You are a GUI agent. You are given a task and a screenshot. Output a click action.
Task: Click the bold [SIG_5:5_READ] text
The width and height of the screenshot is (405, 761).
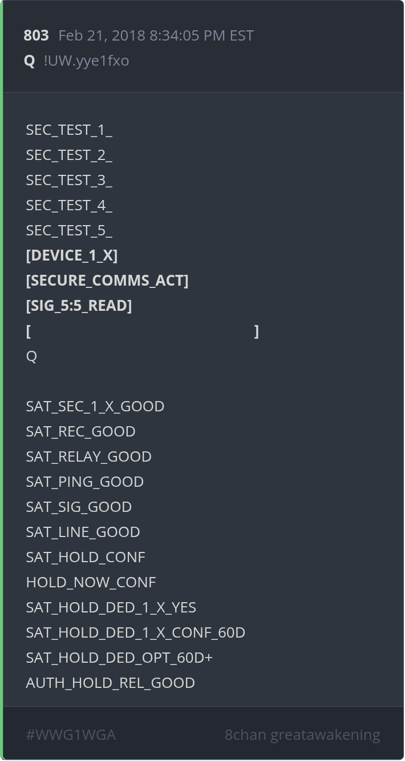click(x=79, y=306)
